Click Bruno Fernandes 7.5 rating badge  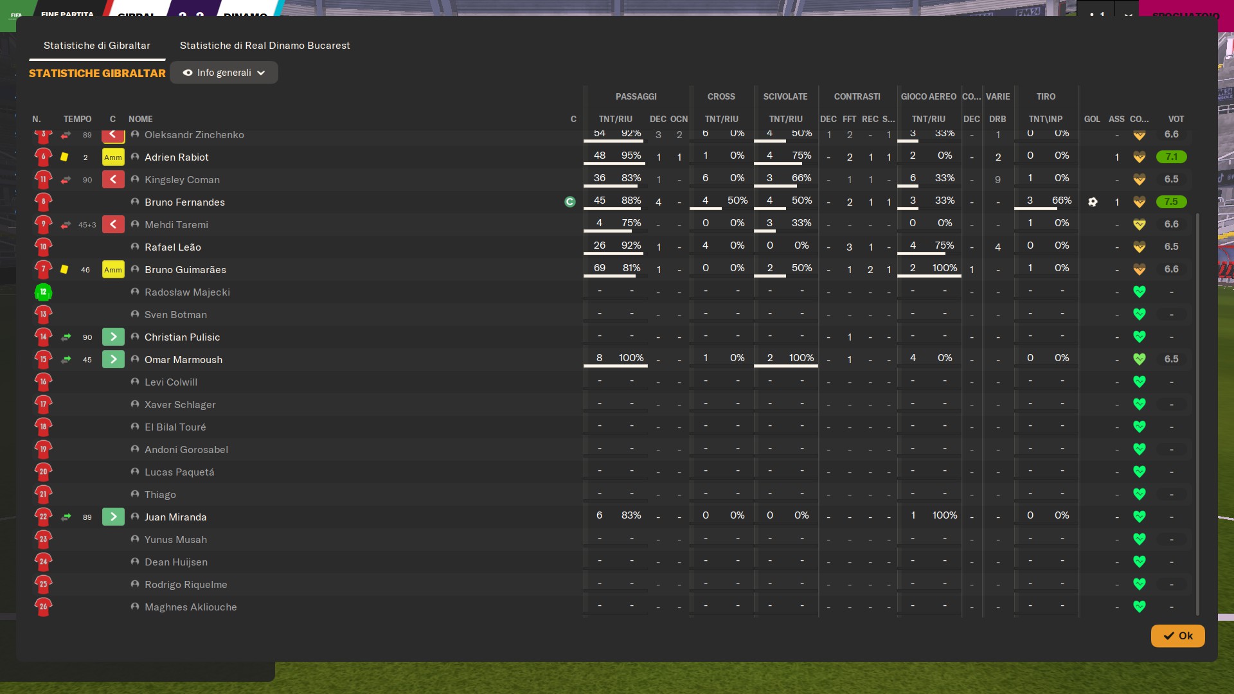pos(1171,202)
